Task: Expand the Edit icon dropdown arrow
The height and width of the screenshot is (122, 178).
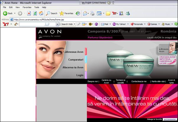Action: point(103,13)
